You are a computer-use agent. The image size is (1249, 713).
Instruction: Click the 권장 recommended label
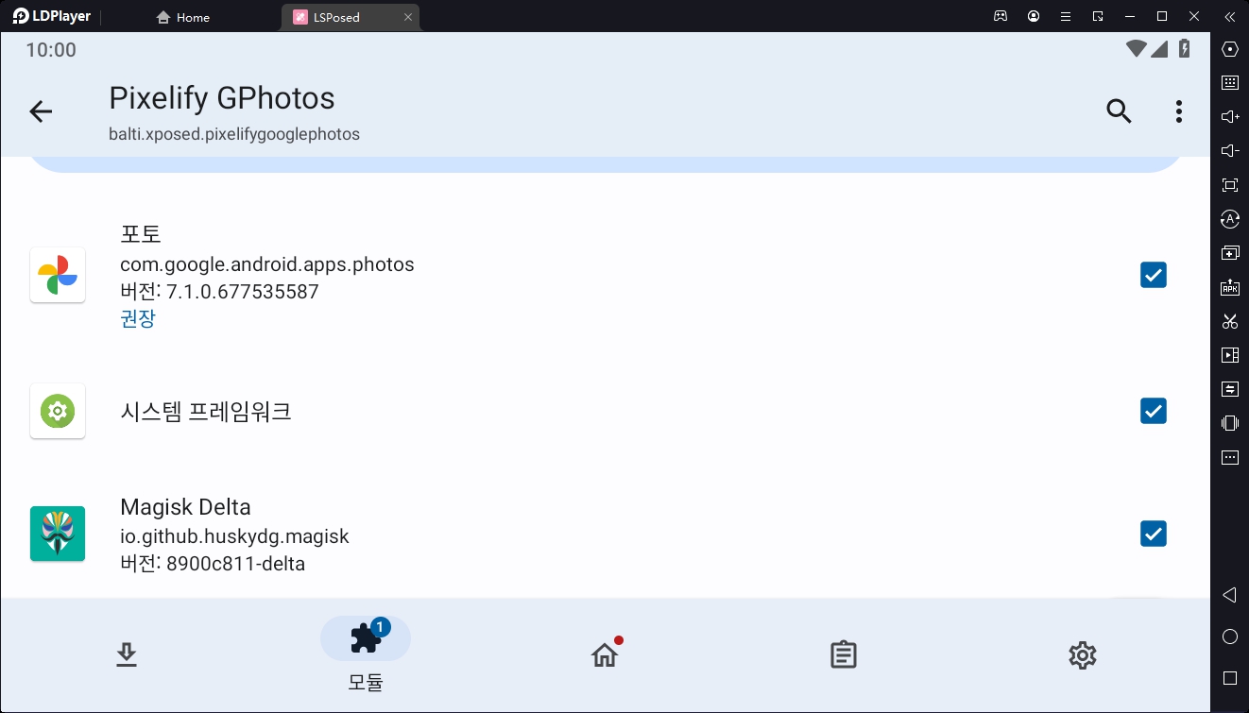click(138, 318)
